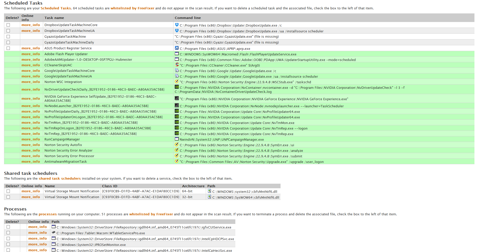Viewport: 479px width, 252px height.
Task: Click Dropbox icon beside /ua /installsource scheduler
Action: tap(177, 31)
